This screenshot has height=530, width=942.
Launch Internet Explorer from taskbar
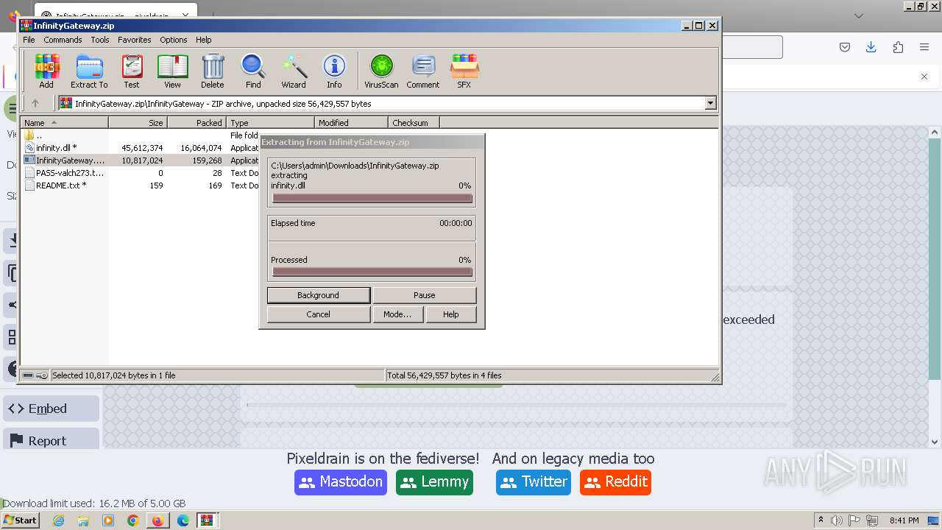tap(58, 520)
